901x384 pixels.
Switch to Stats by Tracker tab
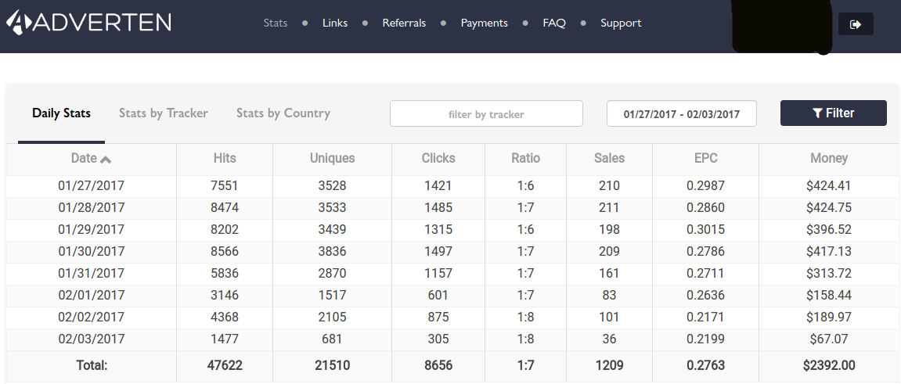point(163,113)
